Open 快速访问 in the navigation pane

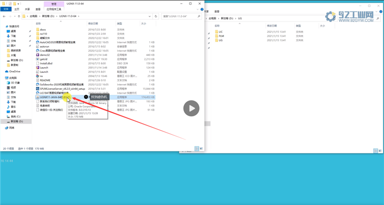click(12, 26)
